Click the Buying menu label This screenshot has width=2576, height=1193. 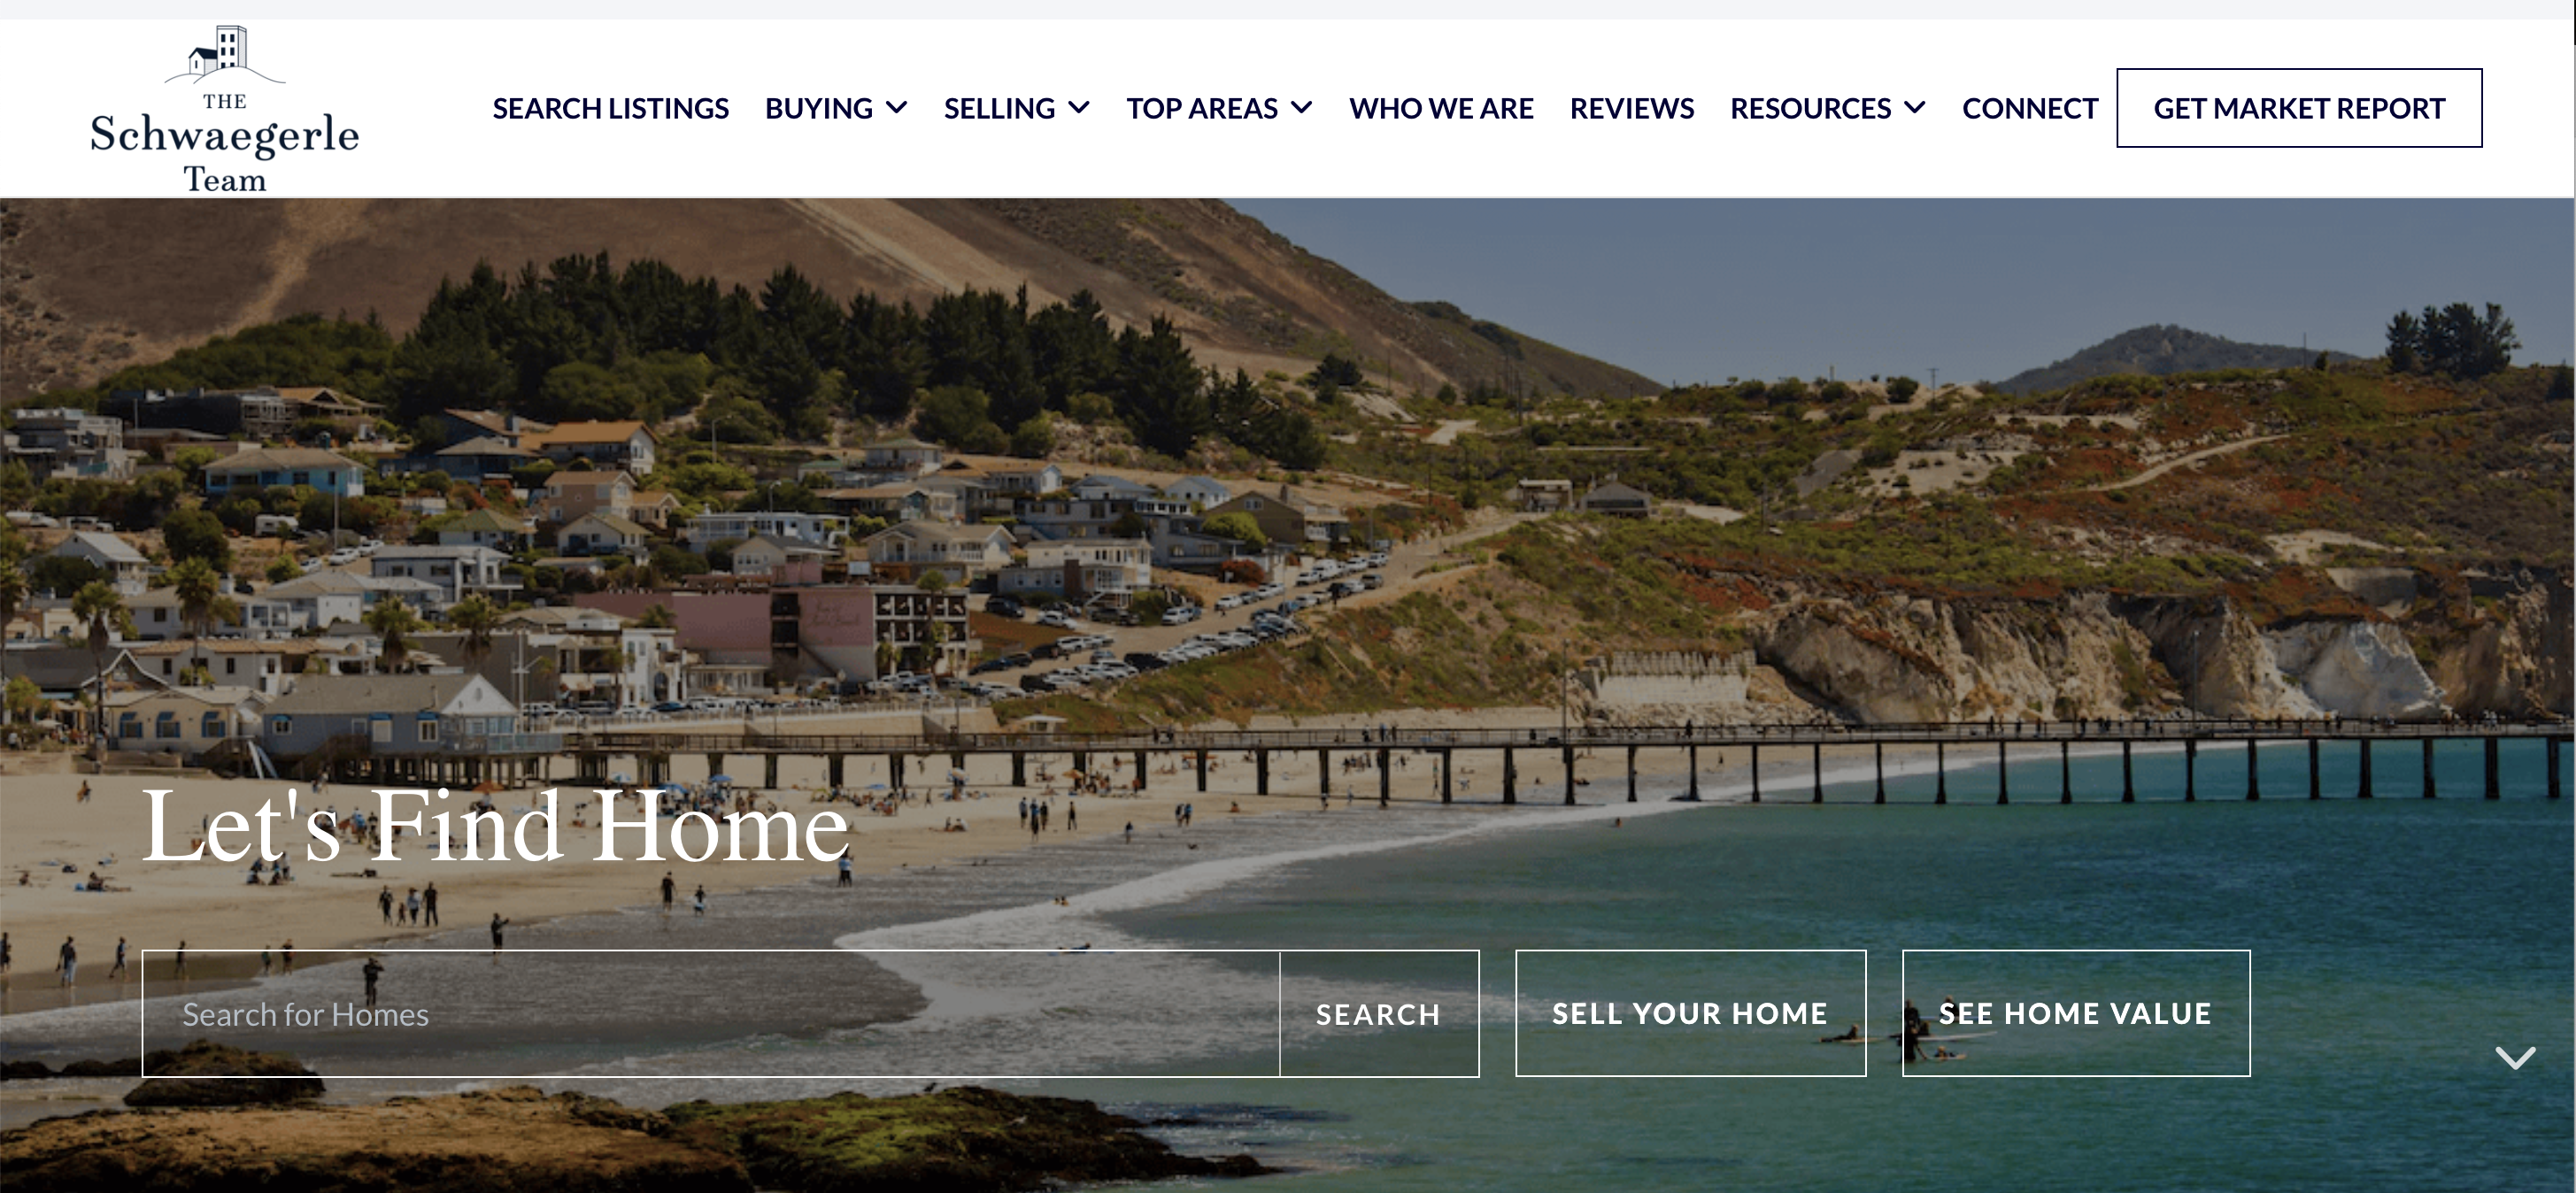(819, 108)
